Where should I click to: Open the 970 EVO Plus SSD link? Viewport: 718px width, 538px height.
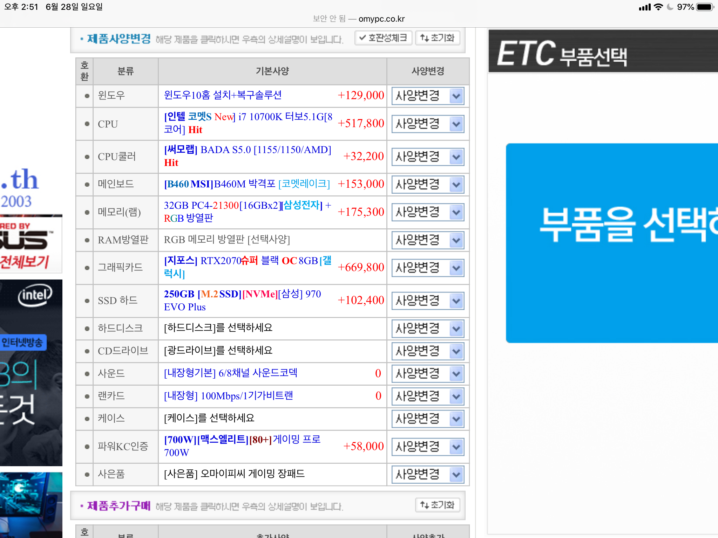[x=243, y=300]
